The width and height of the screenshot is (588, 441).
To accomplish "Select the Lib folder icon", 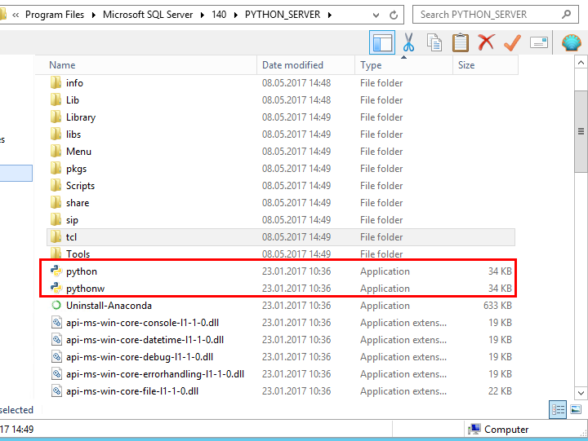I will [56, 100].
